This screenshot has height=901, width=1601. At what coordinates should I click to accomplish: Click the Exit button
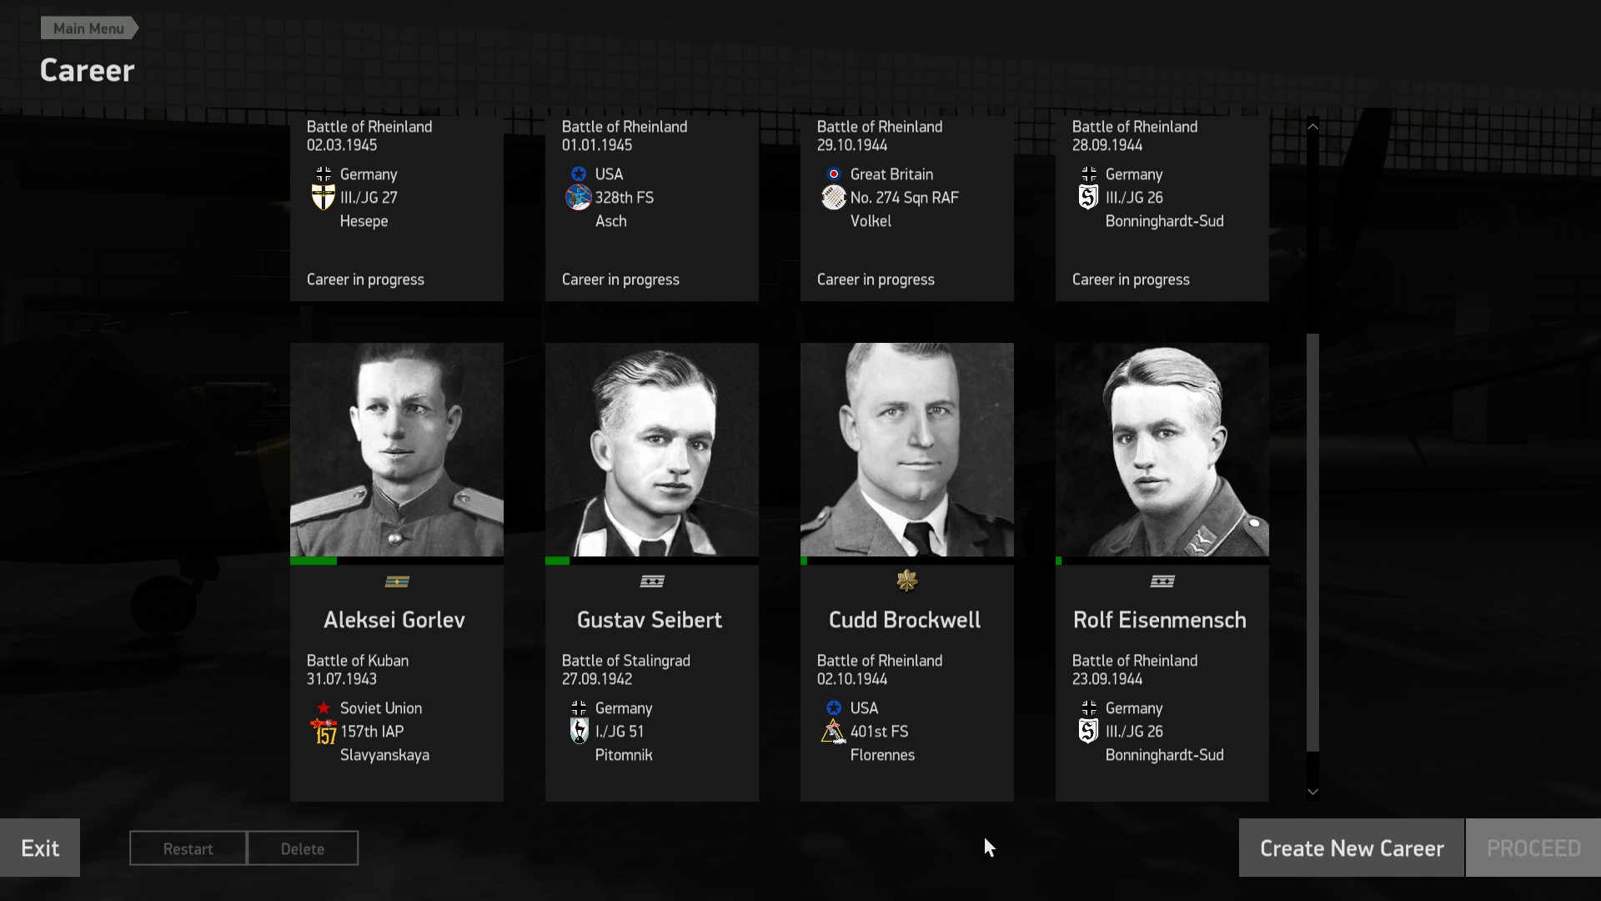[40, 848]
